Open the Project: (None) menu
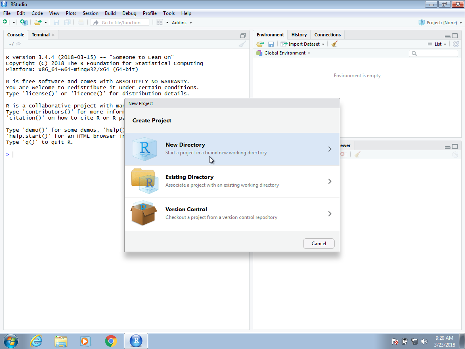The height and width of the screenshot is (349, 465). pyautogui.click(x=440, y=23)
